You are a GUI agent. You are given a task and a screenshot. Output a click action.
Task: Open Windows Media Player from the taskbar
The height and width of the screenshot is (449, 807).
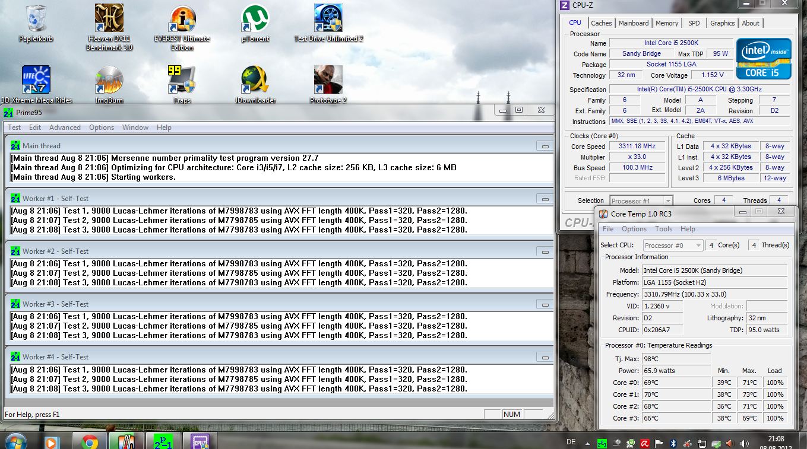pos(52,442)
